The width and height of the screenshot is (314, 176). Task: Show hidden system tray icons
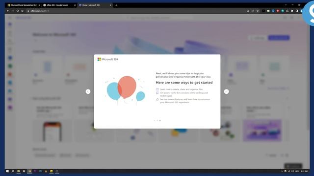point(282,171)
